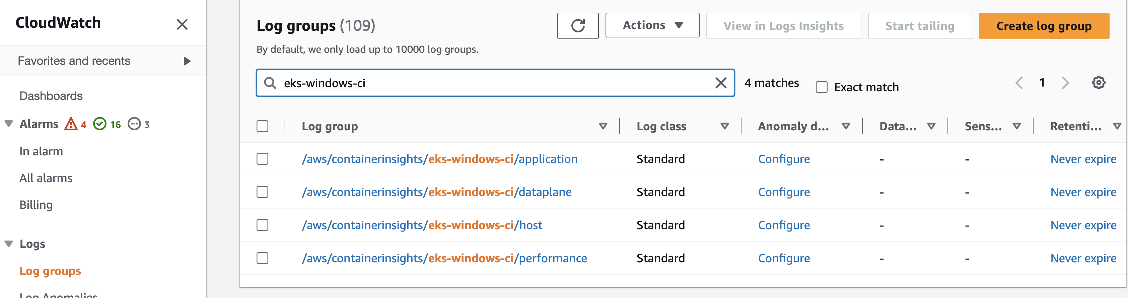
Task: Open All alarms sidebar item
Action: [x=46, y=178]
